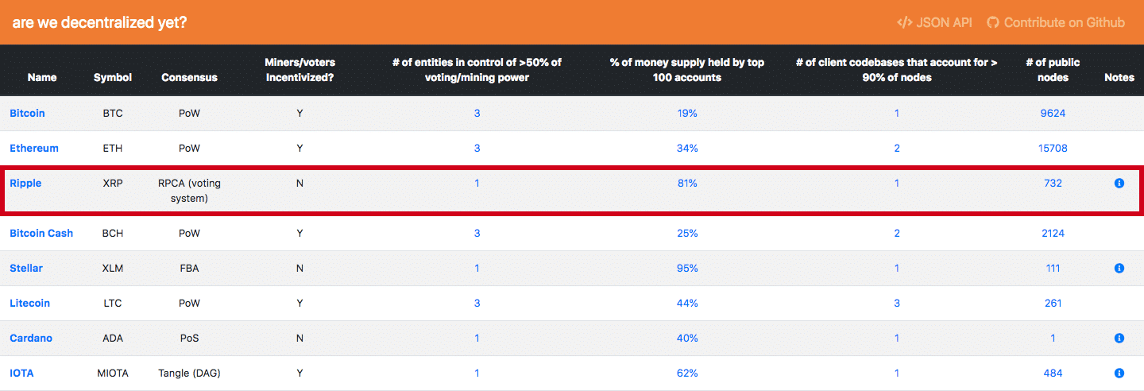1144x391 pixels.
Task: Select the MIOTA symbol cell
Action: (x=113, y=373)
